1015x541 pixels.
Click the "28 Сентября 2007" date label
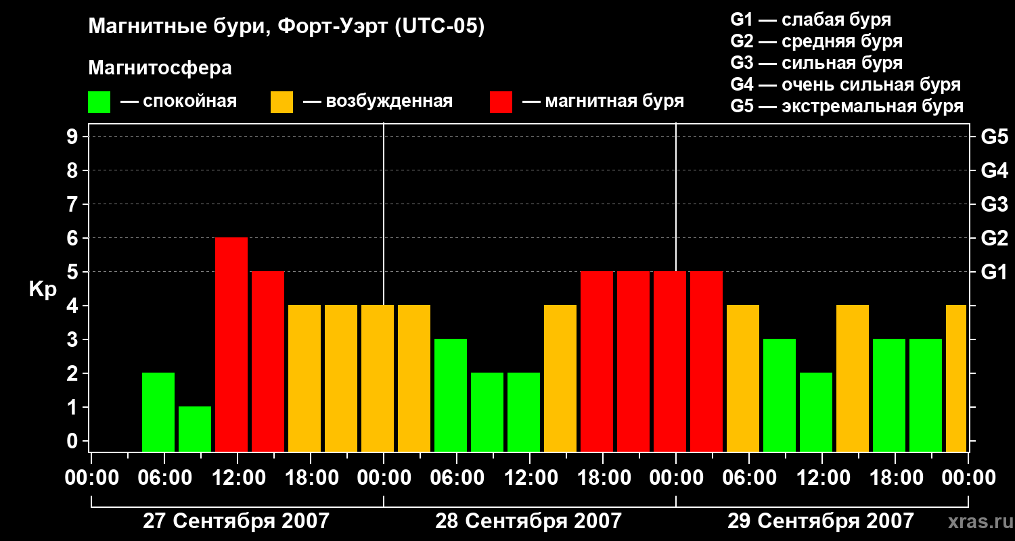click(528, 521)
